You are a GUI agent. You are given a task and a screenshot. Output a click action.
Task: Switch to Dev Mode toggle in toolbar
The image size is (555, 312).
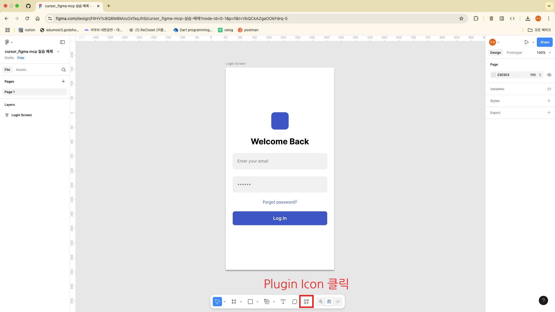tap(338, 302)
